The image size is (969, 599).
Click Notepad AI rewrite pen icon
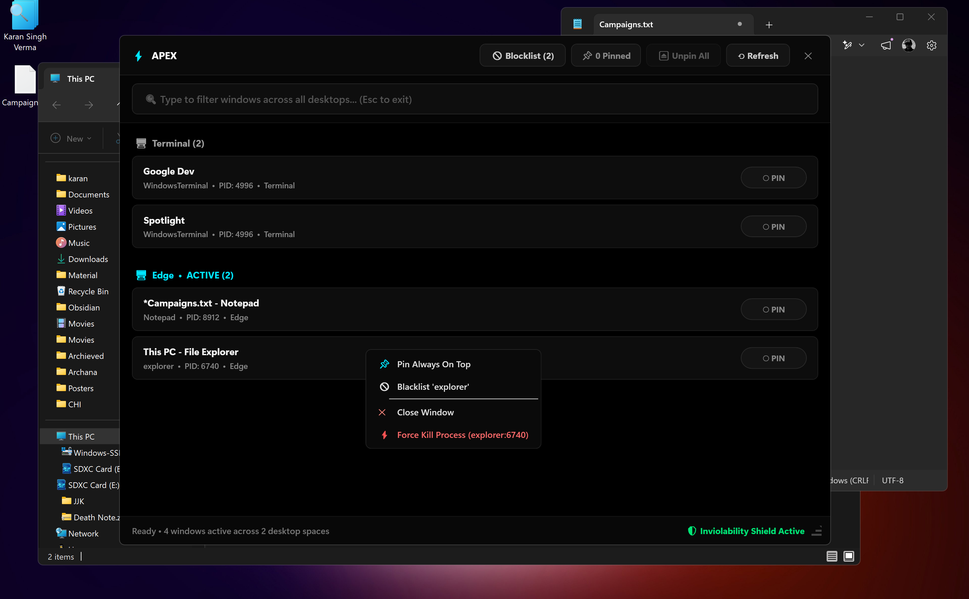[x=847, y=45]
